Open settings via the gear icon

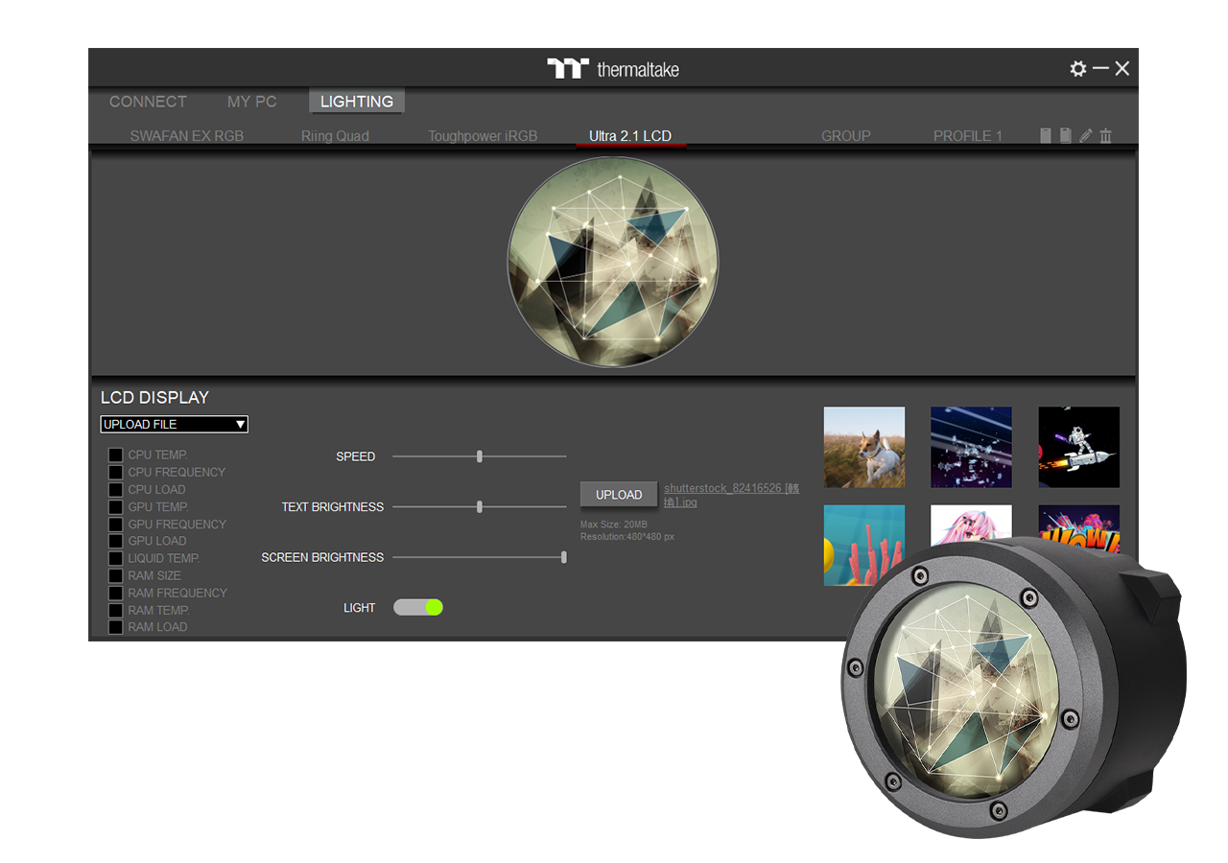(1078, 69)
